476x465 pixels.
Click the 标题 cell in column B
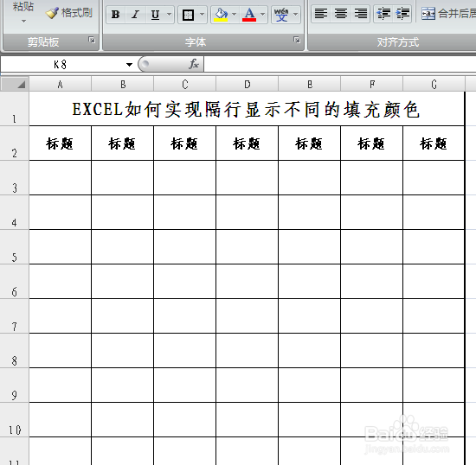click(x=123, y=143)
